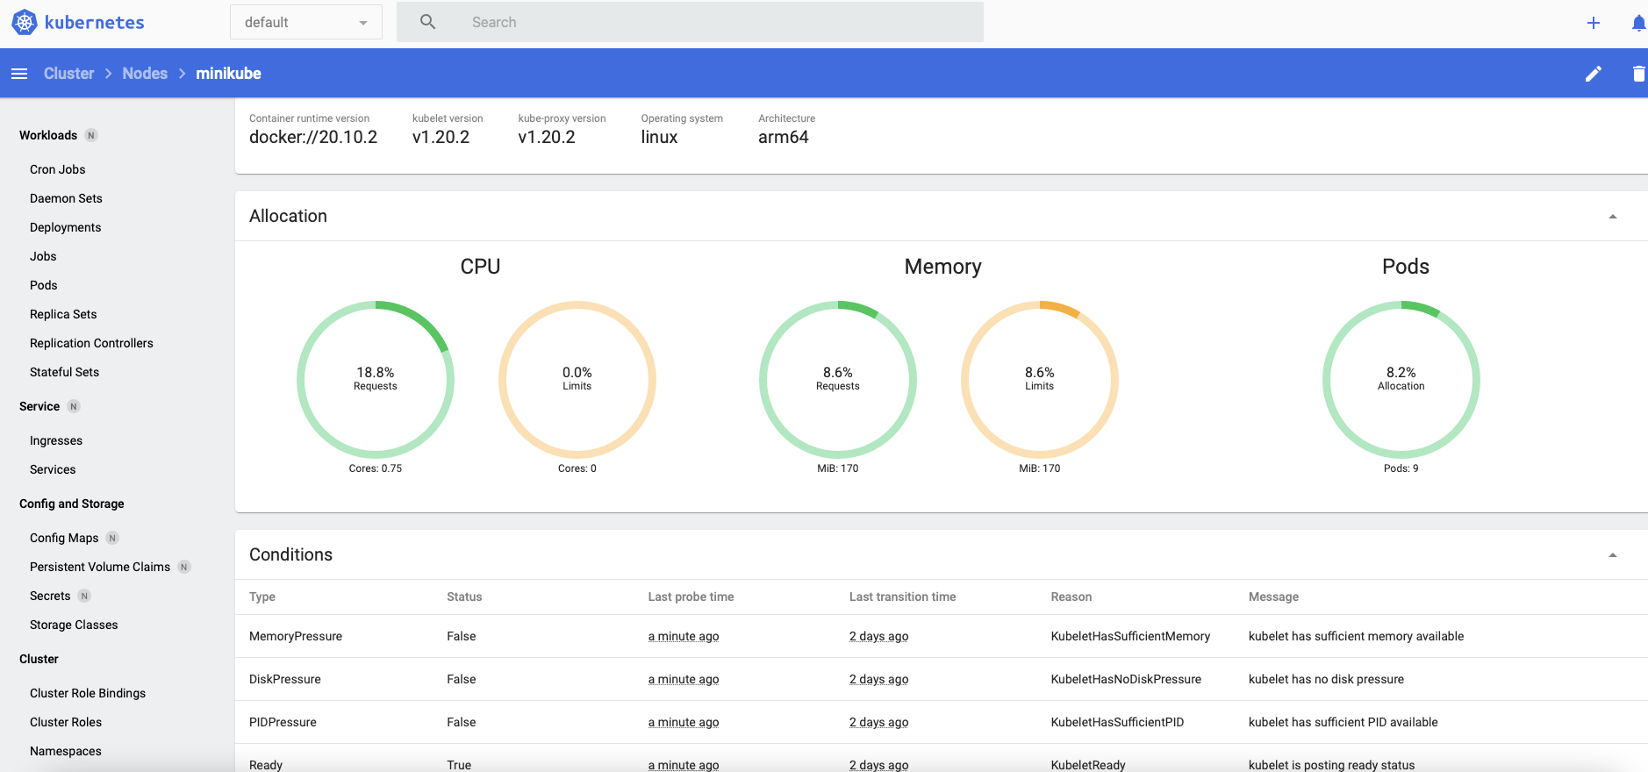
Task: Select the KubeletHasSufficientPID reason cell
Action: 1117,722
